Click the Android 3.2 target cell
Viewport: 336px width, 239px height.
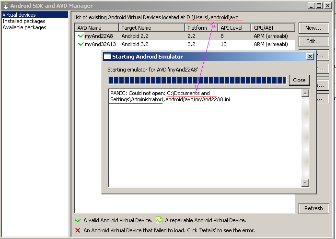(x=135, y=44)
